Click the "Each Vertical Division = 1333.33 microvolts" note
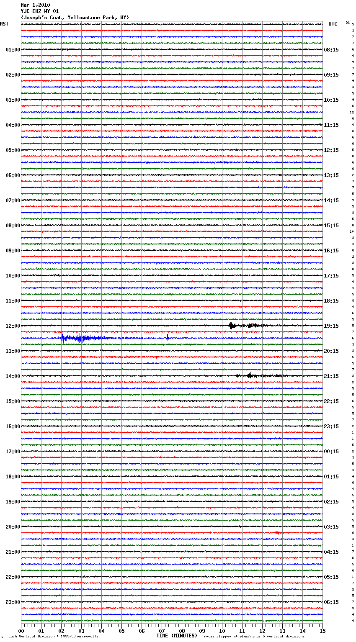The height and width of the screenshot is (642, 356). point(53,636)
